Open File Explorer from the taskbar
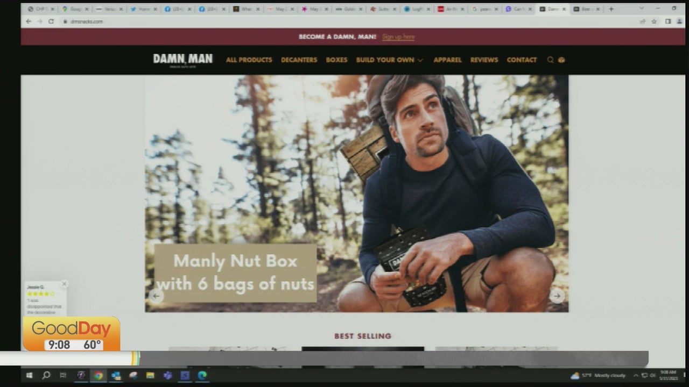Viewport: 689px width, 387px height. pyautogui.click(x=150, y=375)
